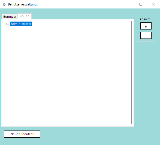This screenshot has width=160, height=145.
Task: Minimize the Benutzerverwaltung window
Action: (x=129, y=4)
